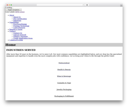
Task: Open the Health & Beauty link
Action: click(x=64, y=70)
